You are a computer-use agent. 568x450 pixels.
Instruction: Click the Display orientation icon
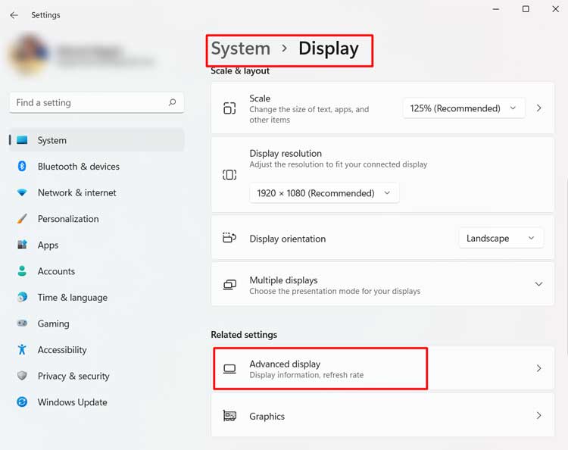229,238
